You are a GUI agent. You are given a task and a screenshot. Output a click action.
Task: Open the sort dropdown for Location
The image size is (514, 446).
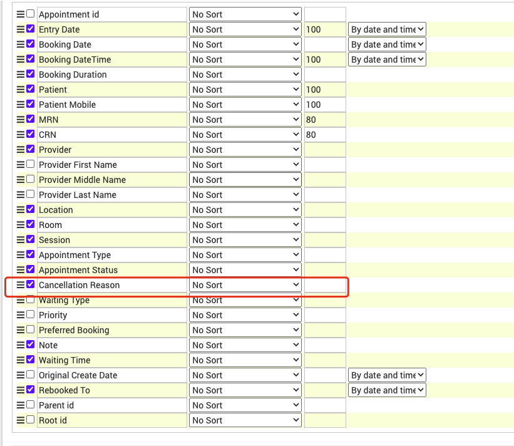tap(245, 210)
